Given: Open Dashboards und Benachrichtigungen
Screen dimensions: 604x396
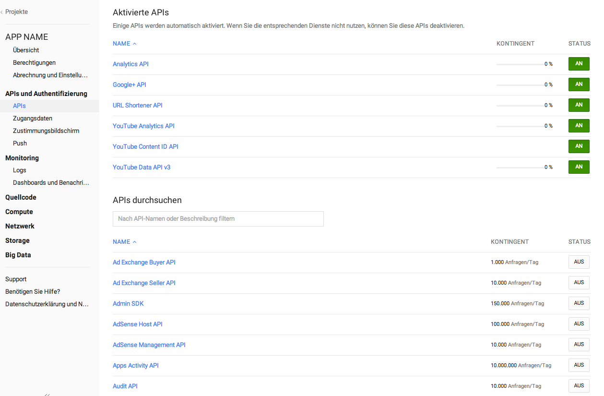Looking at the screenshot, I should [x=51, y=182].
